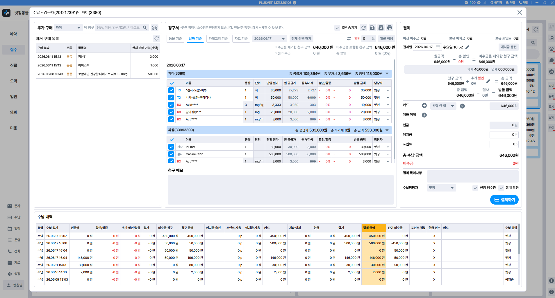Switch invoice view to 차트 기준
This screenshot has height=298, width=555.
coord(241,39)
